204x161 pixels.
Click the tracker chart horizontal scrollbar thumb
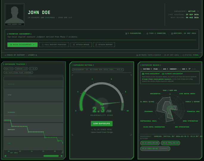(x=51, y=156)
